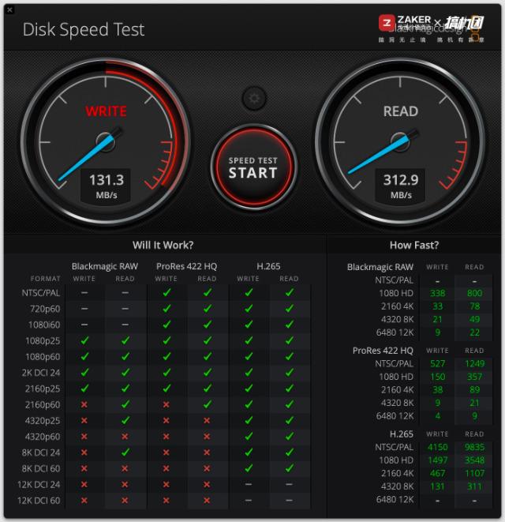Click the blue needle on the WRITE gauge
505x522 pixels.
click(88, 157)
